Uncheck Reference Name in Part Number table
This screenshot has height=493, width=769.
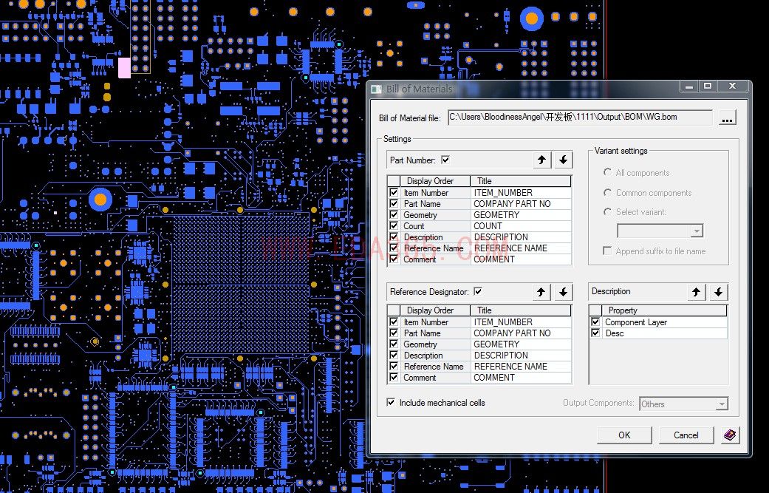coord(394,248)
